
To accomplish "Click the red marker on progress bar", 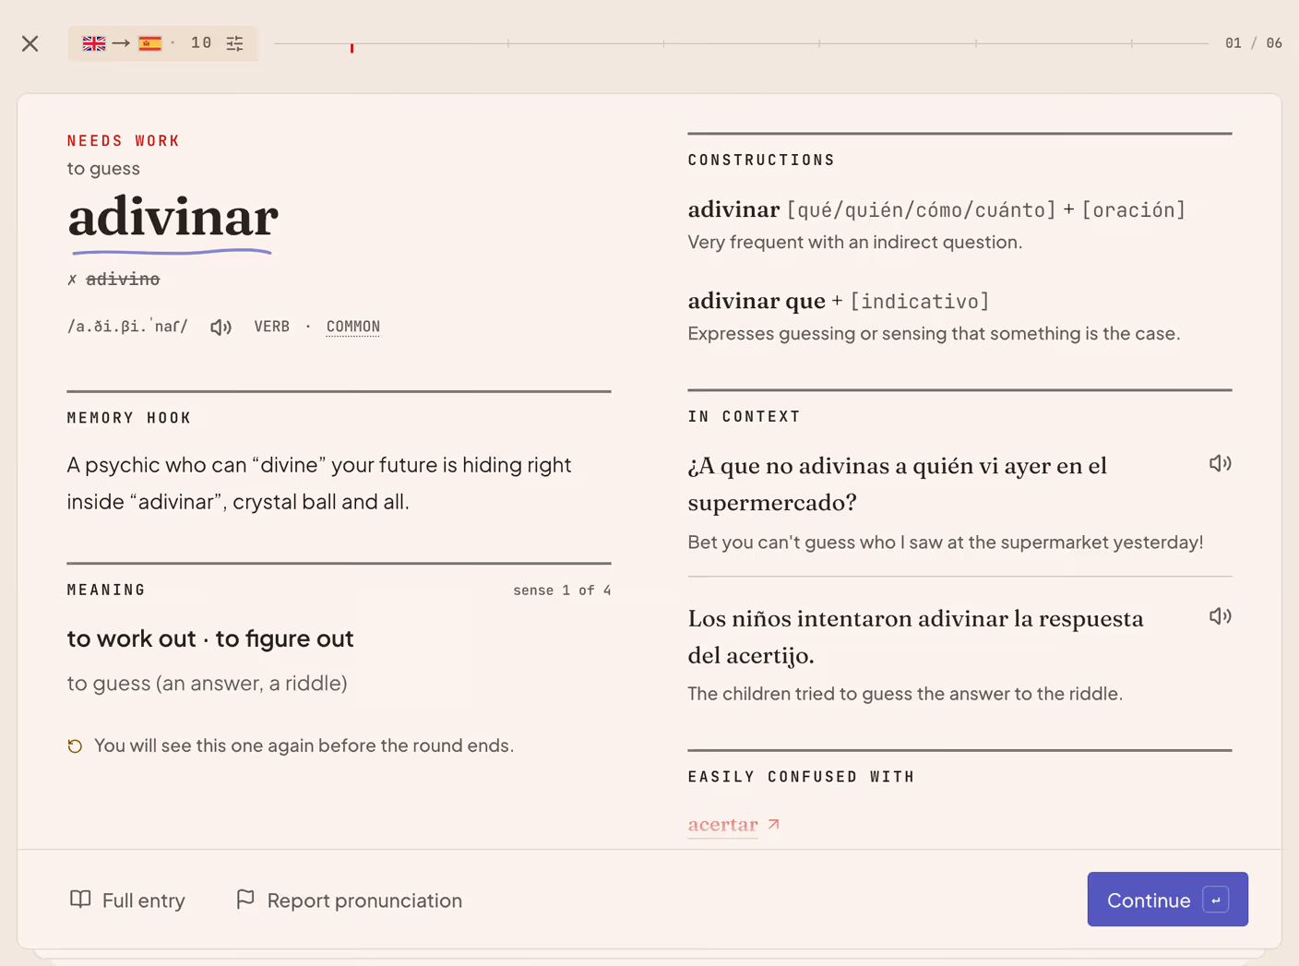I will pyautogui.click(x=352, y=47).
